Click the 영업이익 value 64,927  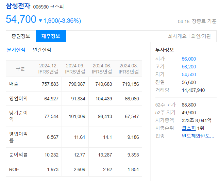[x=51, y=99]
